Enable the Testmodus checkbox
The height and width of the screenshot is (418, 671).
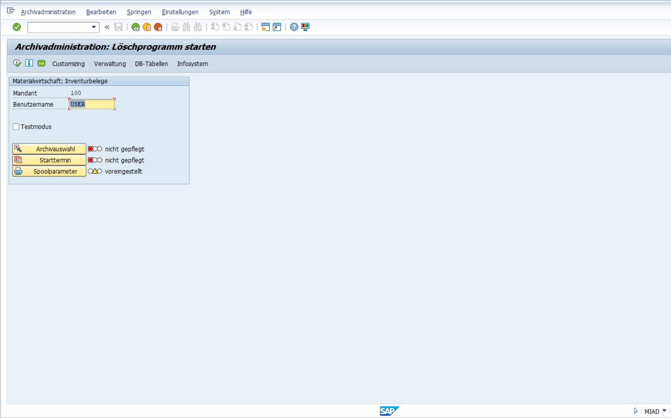16,127
